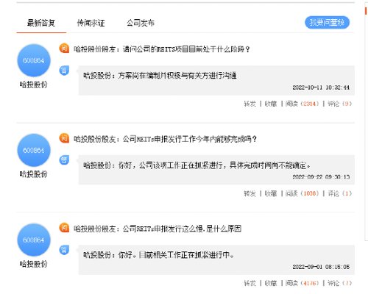The image size is (368, 294).
Task: Click the orange question icon of first post
Action: 64,49
